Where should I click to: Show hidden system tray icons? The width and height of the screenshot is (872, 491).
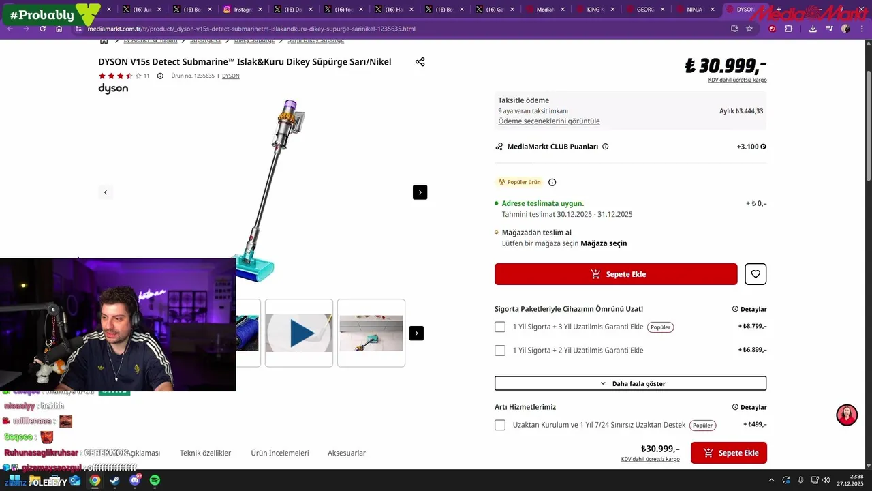pos(771,480)
